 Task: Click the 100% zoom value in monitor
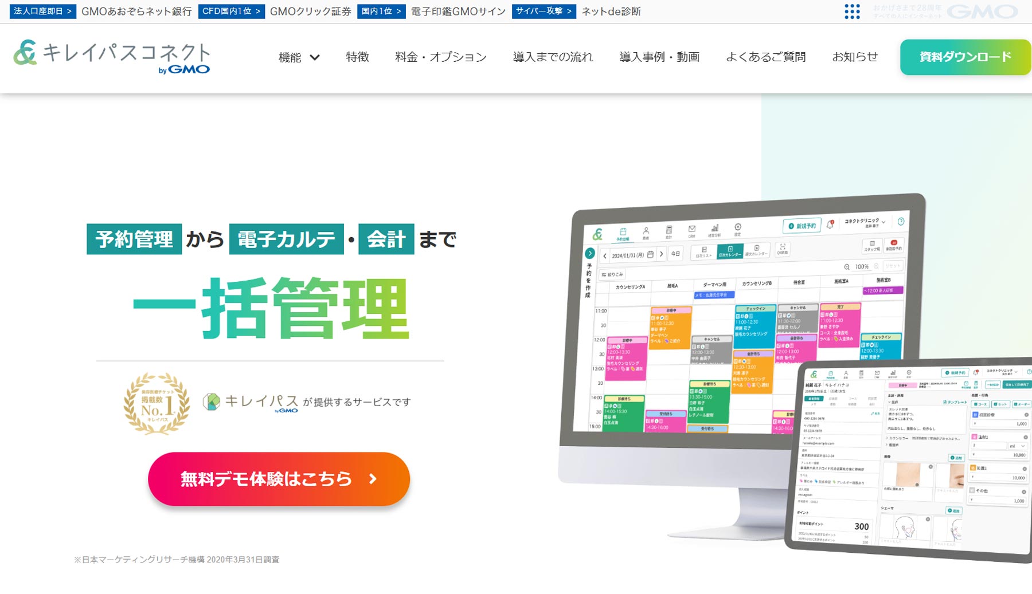(x=862, y=266)
